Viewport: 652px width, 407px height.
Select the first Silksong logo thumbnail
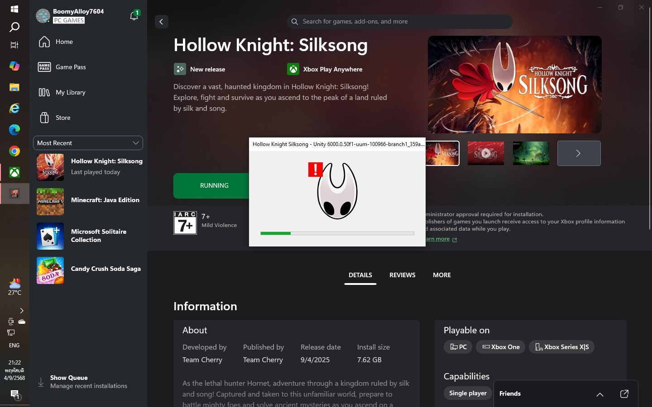coord(442,153)
